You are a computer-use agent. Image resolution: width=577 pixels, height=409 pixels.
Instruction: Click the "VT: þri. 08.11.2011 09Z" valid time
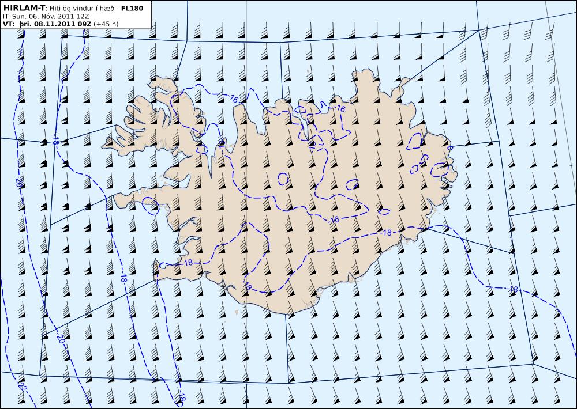coord(47,24)
